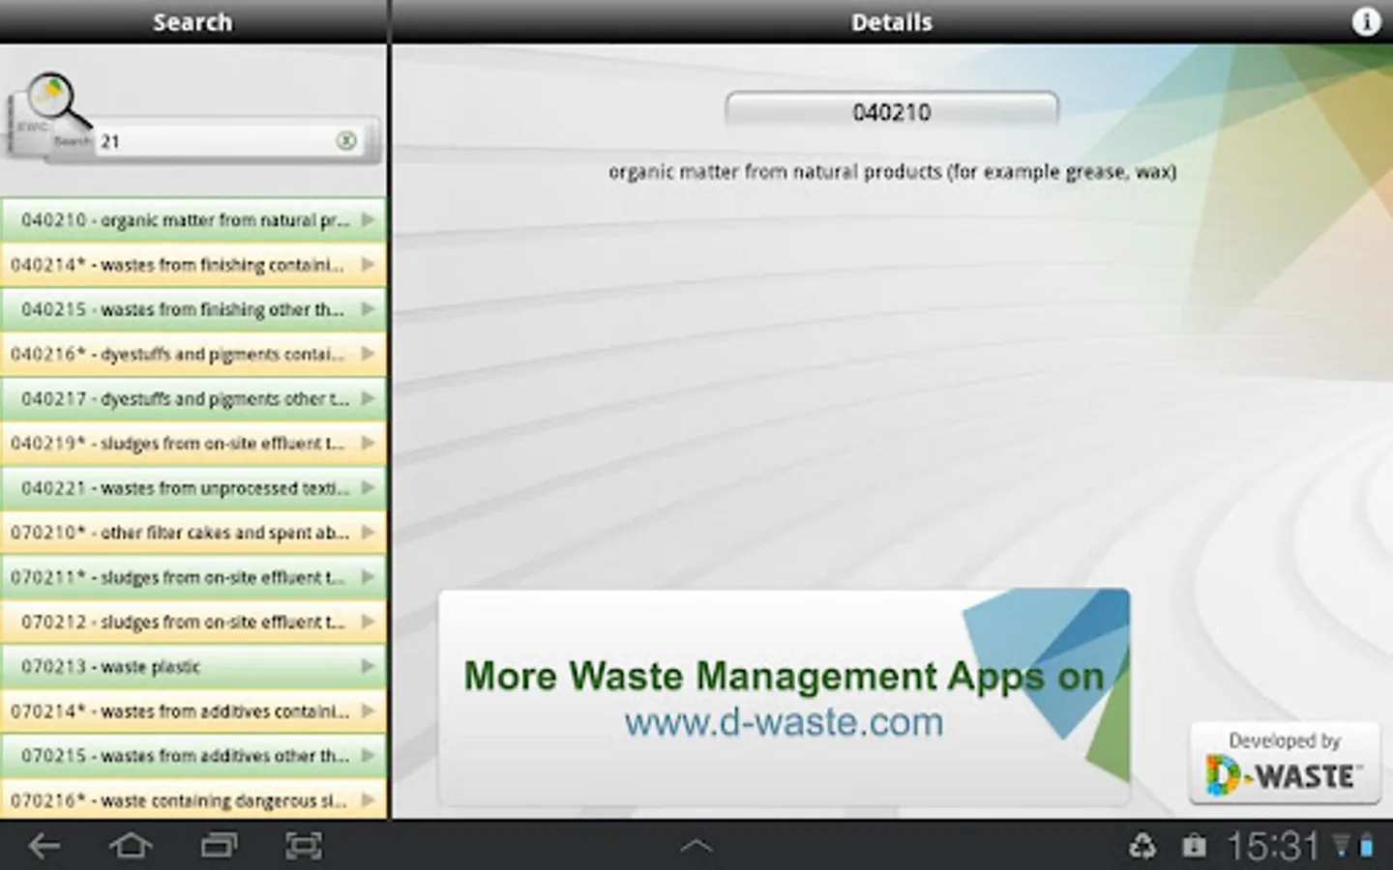Open arrow for 040217 dyestuffs and pigments row
Viewport: 1393px width, 870px height.
[x=368, y=398]
